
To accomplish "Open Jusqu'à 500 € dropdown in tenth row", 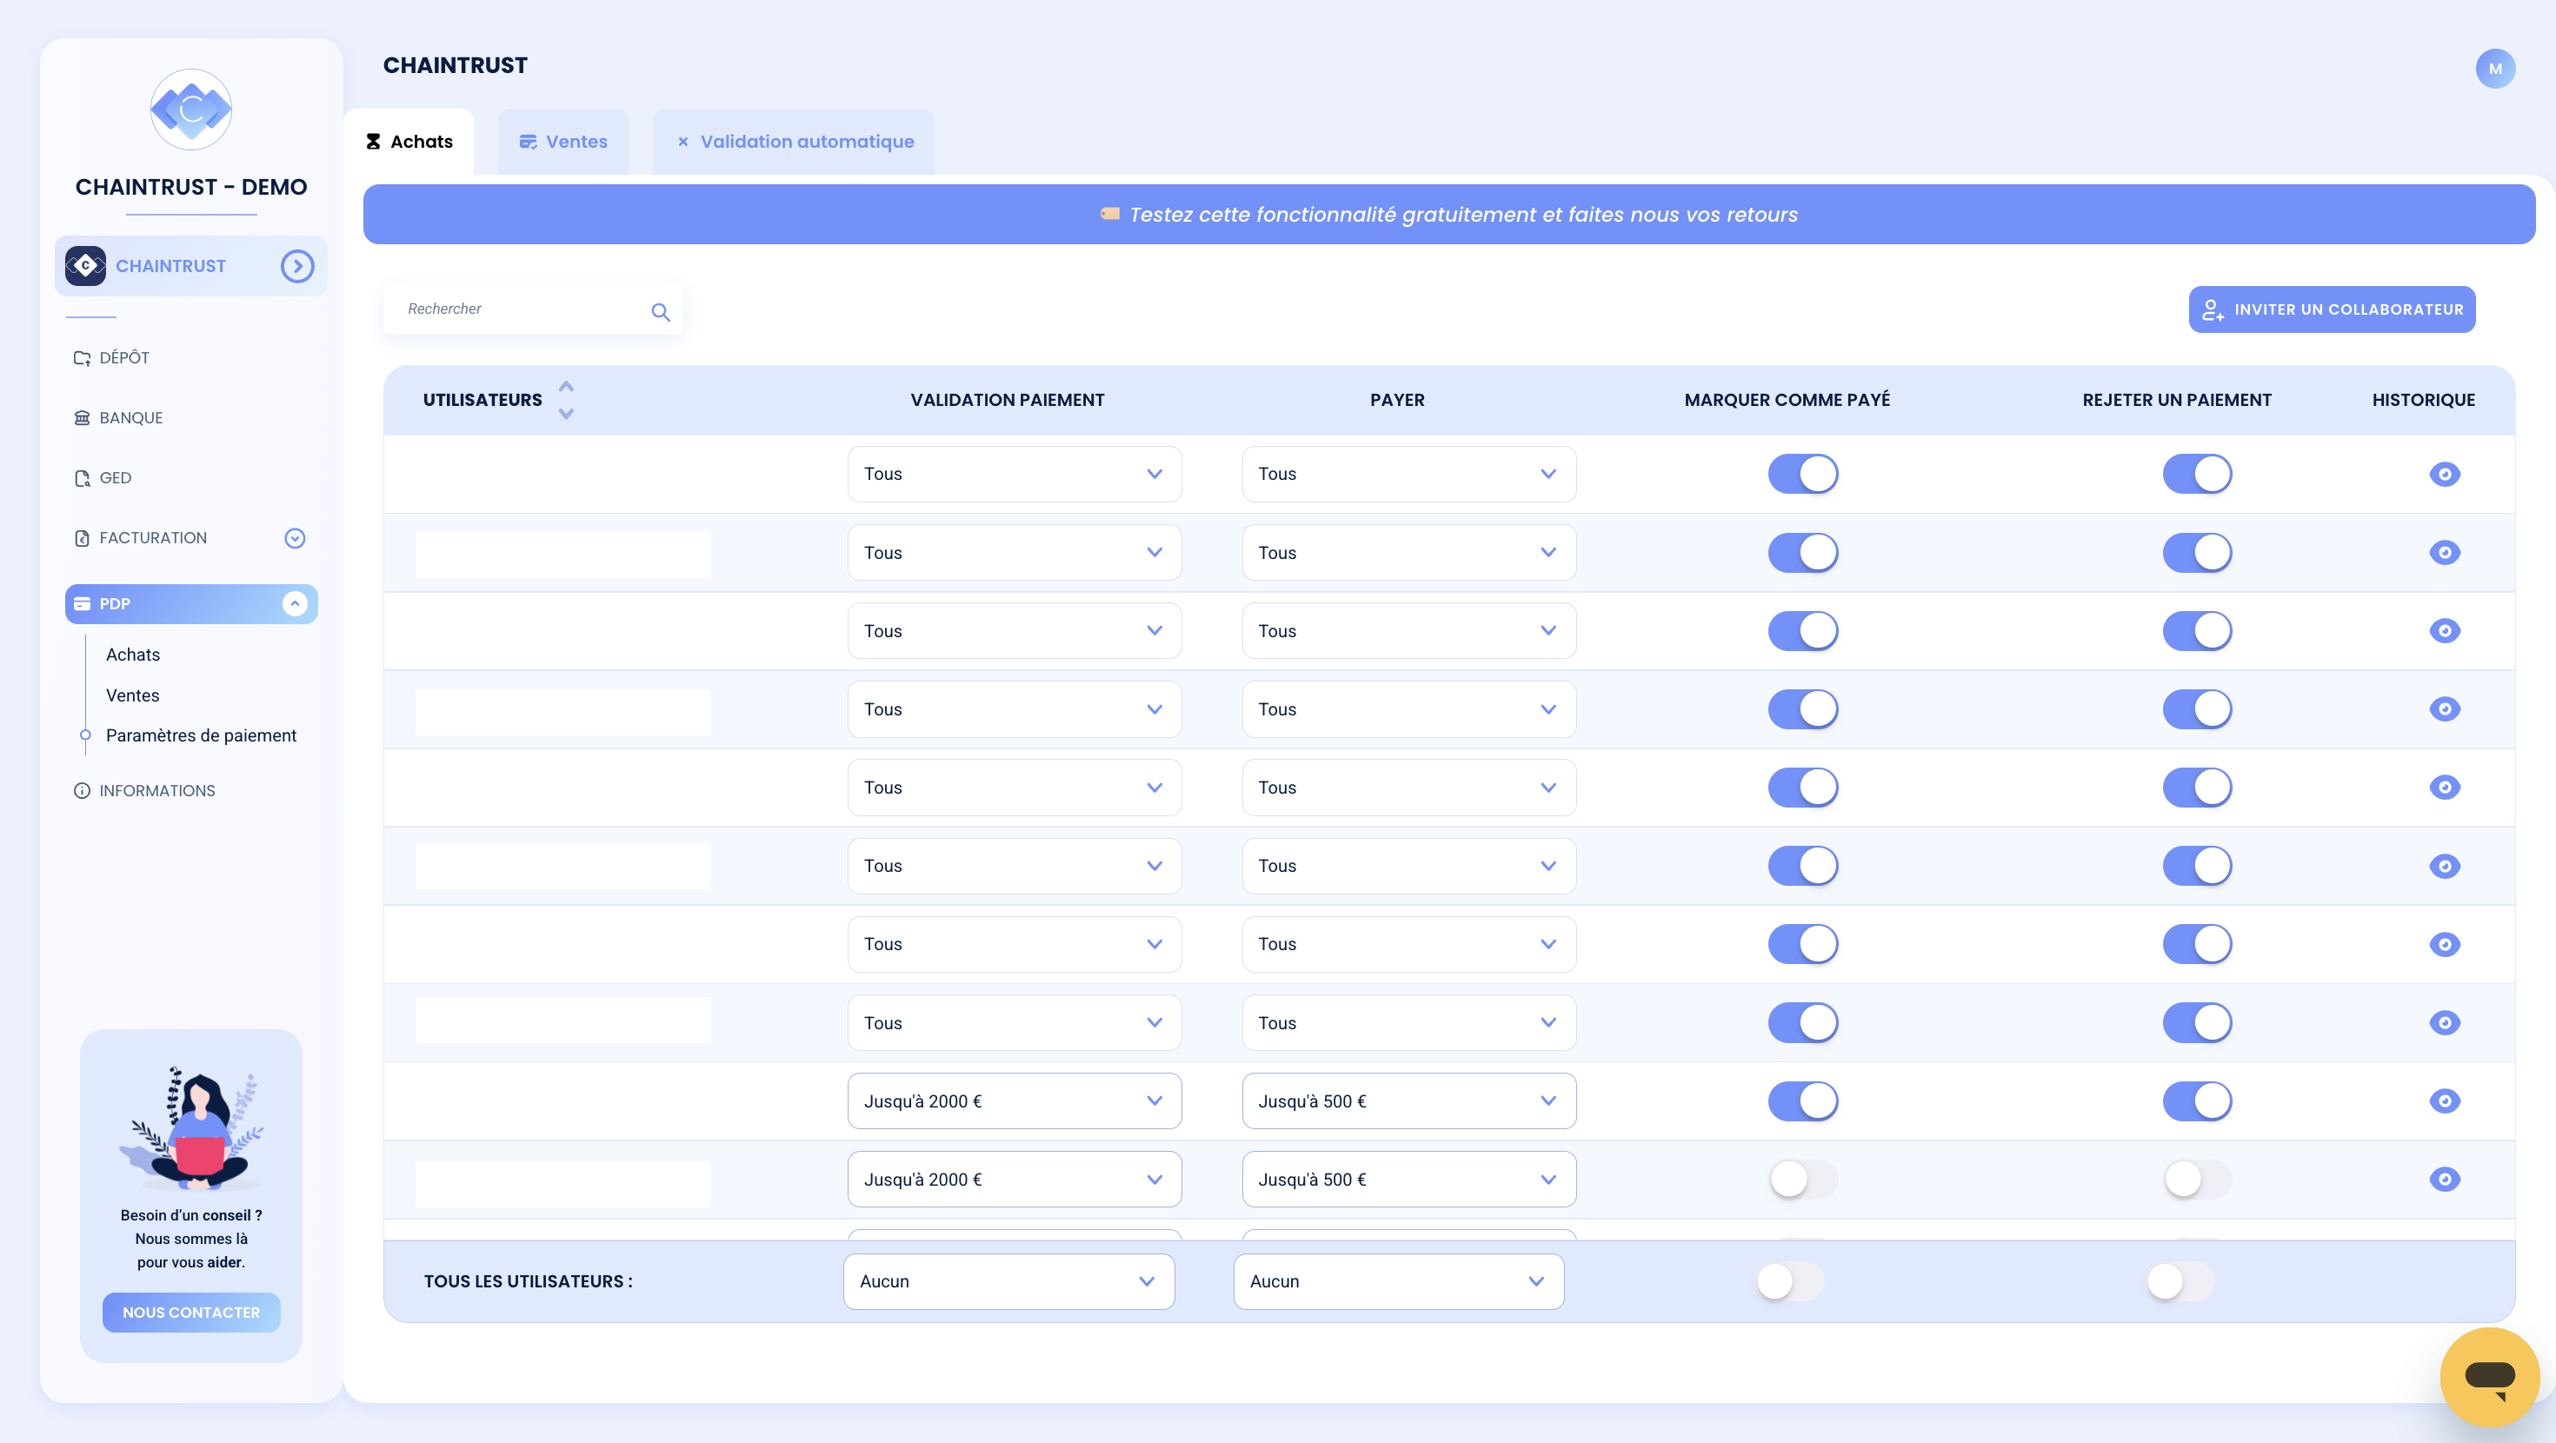I will click(x=1409, y=1180).
